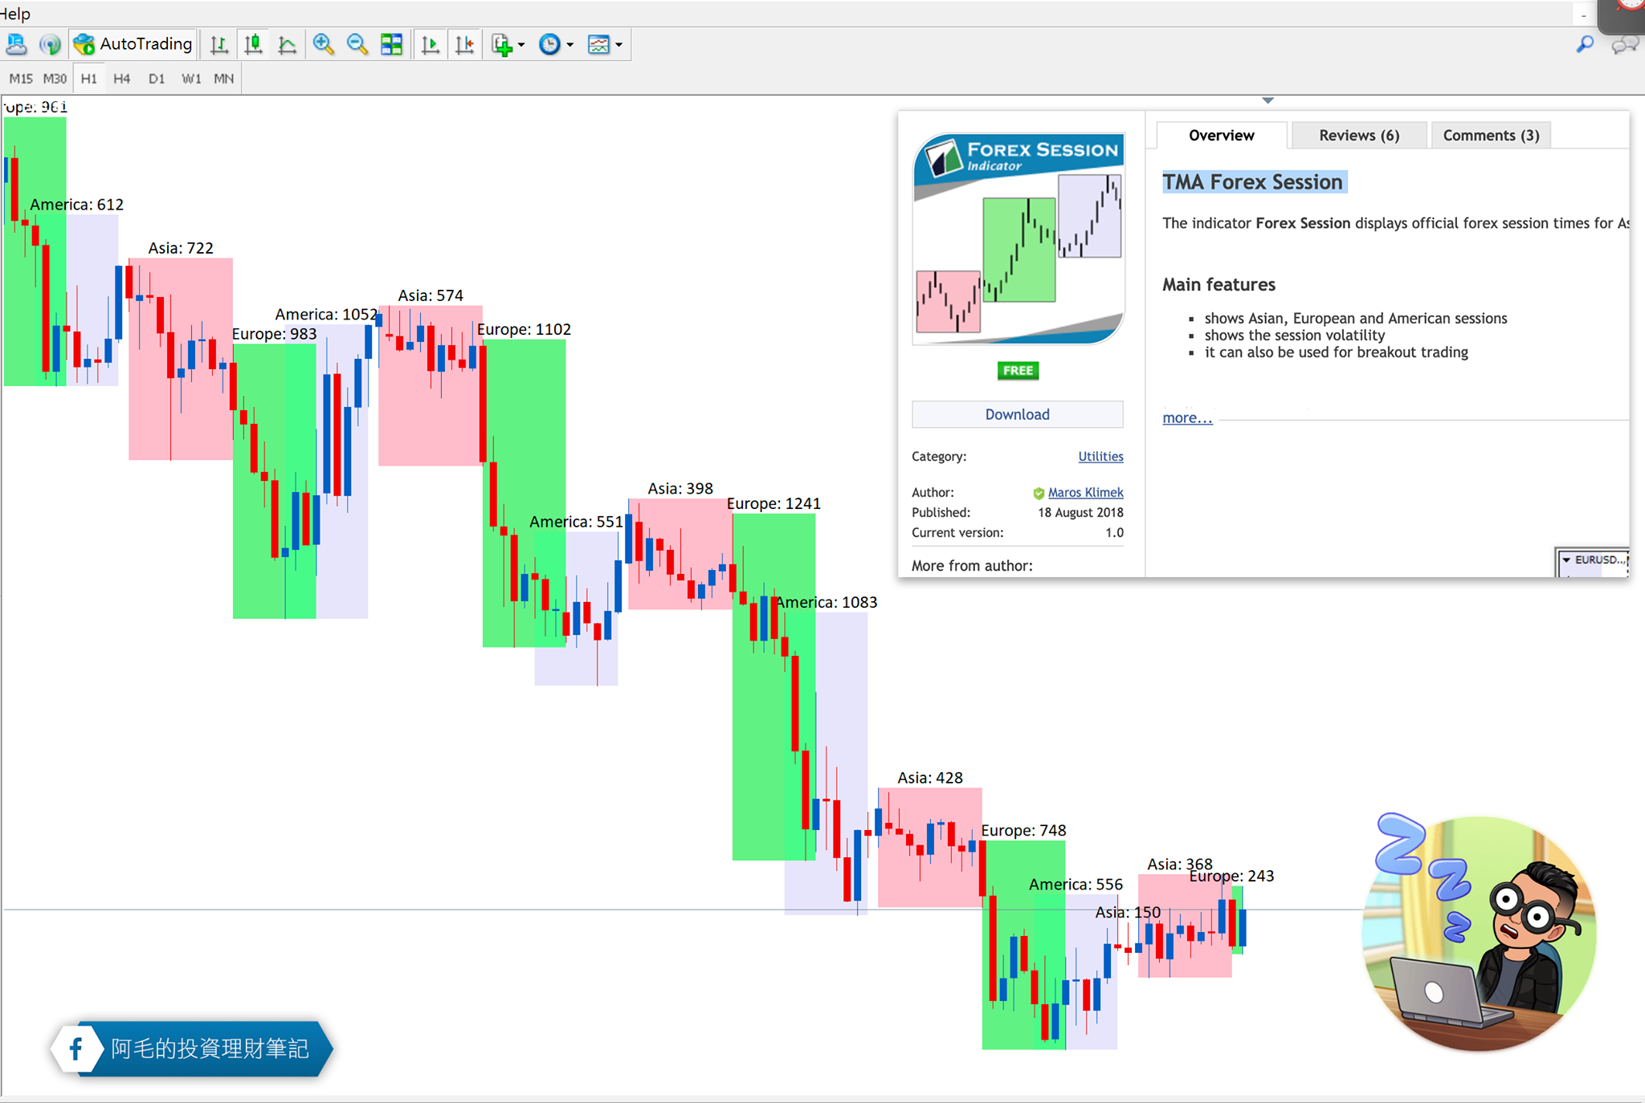Zoom out of the chart
The image size is (1645, 1103).
tap(357, 44)
